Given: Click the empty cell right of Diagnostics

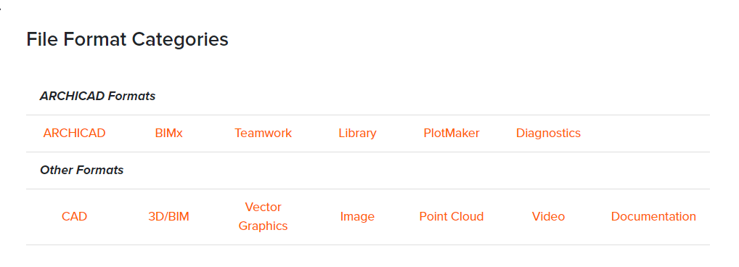Looking at the screenshot, I should pyautogui.click(x=653, y=133).
